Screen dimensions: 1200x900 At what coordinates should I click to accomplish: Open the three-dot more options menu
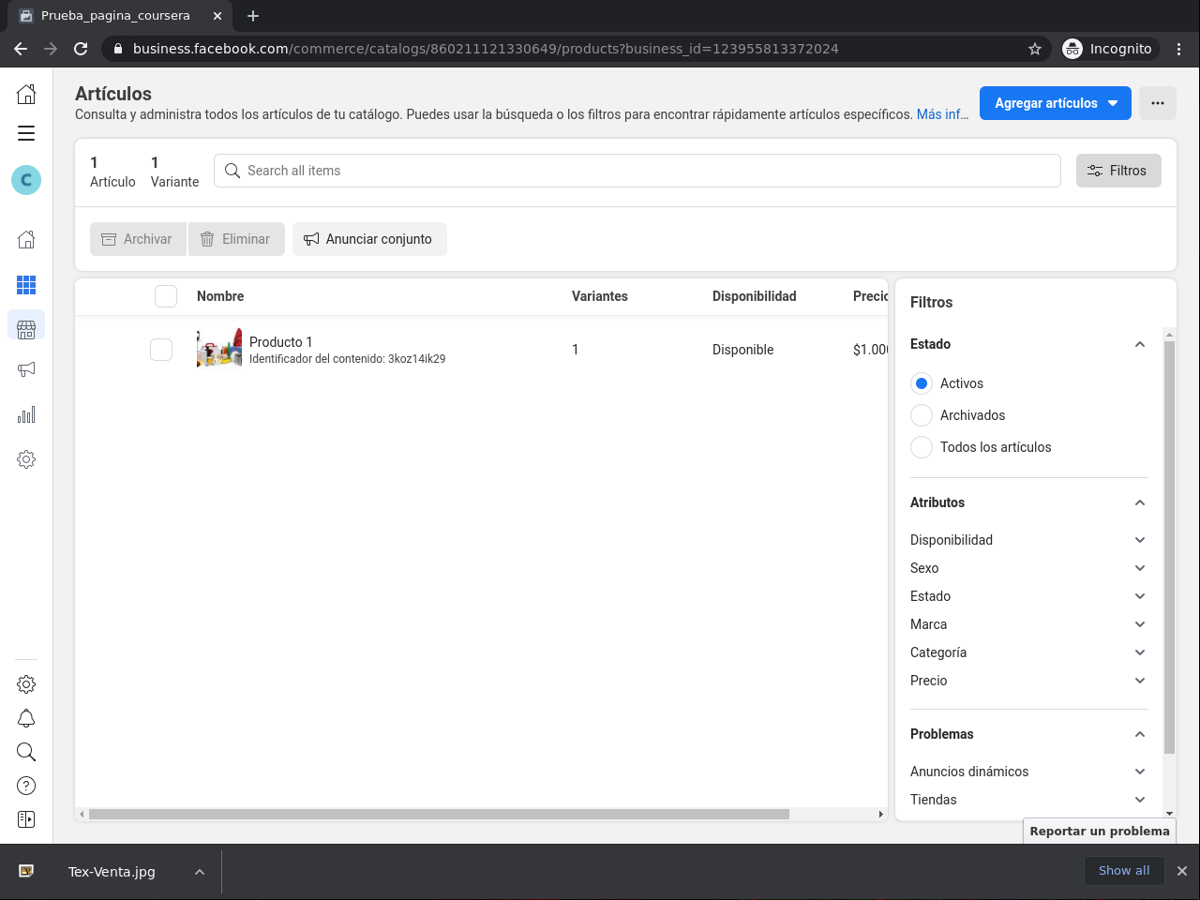tap(1158, 103)
